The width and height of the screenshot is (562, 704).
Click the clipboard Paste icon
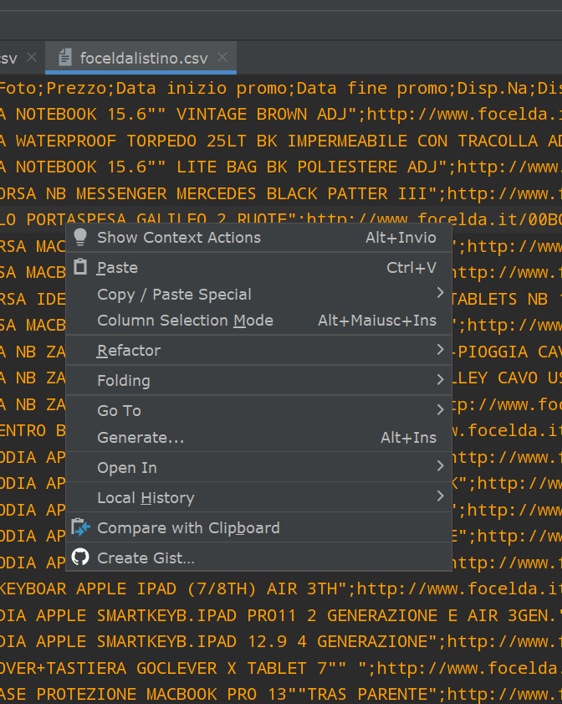tap(80, 267)
